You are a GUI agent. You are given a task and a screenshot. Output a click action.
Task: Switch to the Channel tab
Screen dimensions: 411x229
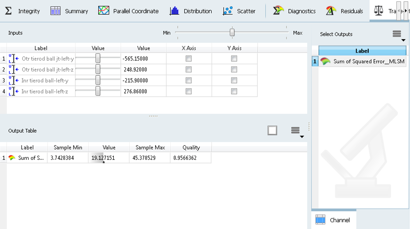(x=334, y=220)
